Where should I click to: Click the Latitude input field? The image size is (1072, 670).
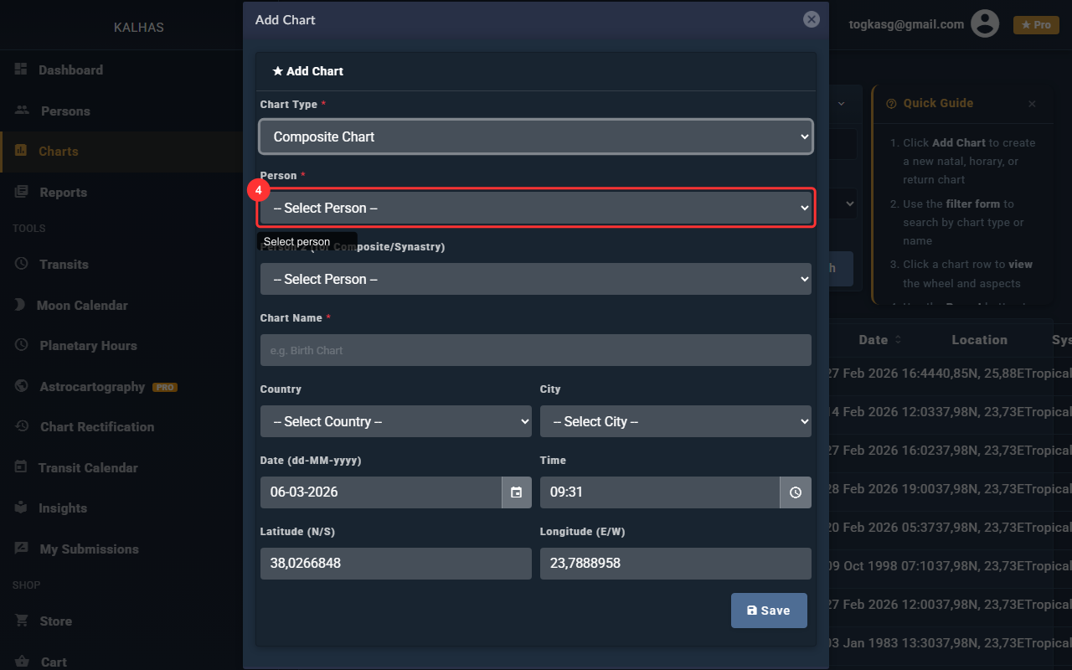click(395, 564)
